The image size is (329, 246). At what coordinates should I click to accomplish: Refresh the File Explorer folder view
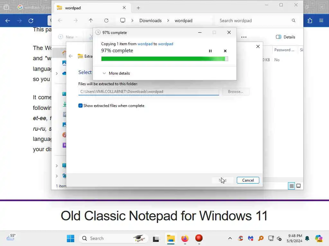[106, 20]
